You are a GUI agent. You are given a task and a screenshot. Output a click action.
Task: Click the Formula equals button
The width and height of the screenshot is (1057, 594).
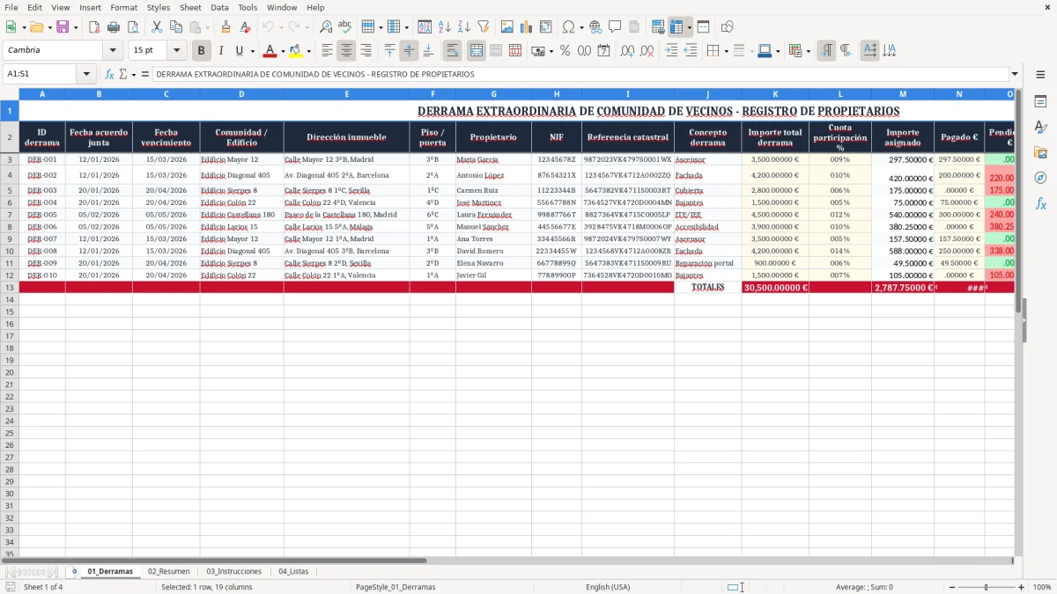pyautogui.click(x=145, y=74)
